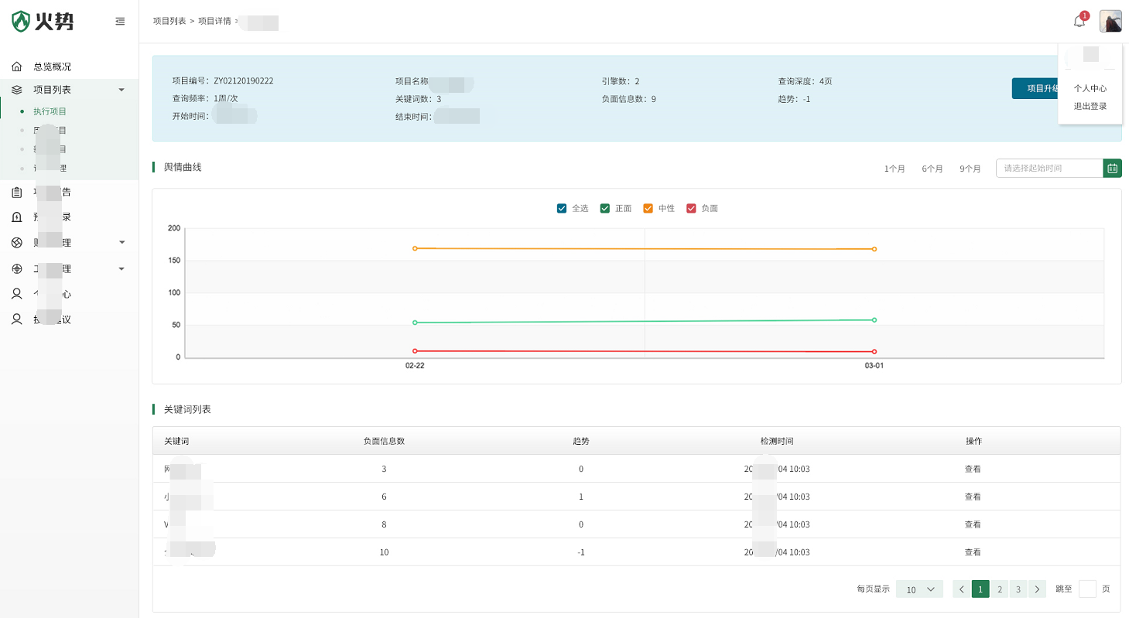Click the 总览概况 home icon
Image resolution: width=1129 pixels, height=618 pixels.
tap(17, 67)
